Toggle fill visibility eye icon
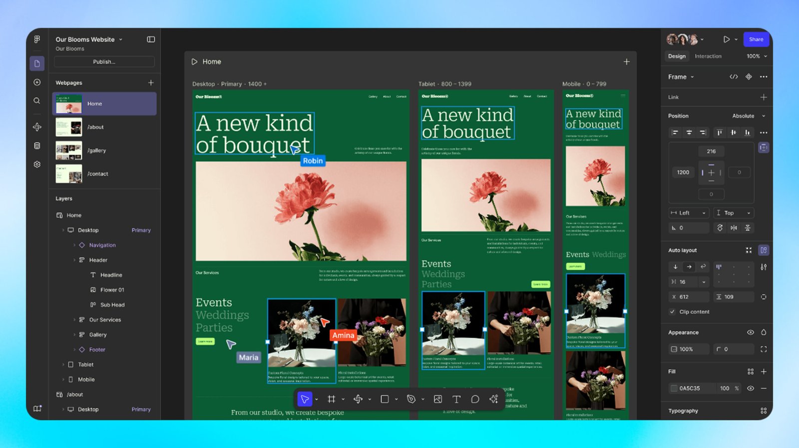 (750, 388)
